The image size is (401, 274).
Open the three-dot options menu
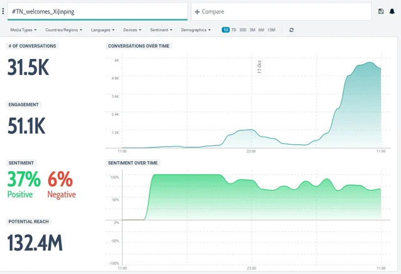[3, 11]
